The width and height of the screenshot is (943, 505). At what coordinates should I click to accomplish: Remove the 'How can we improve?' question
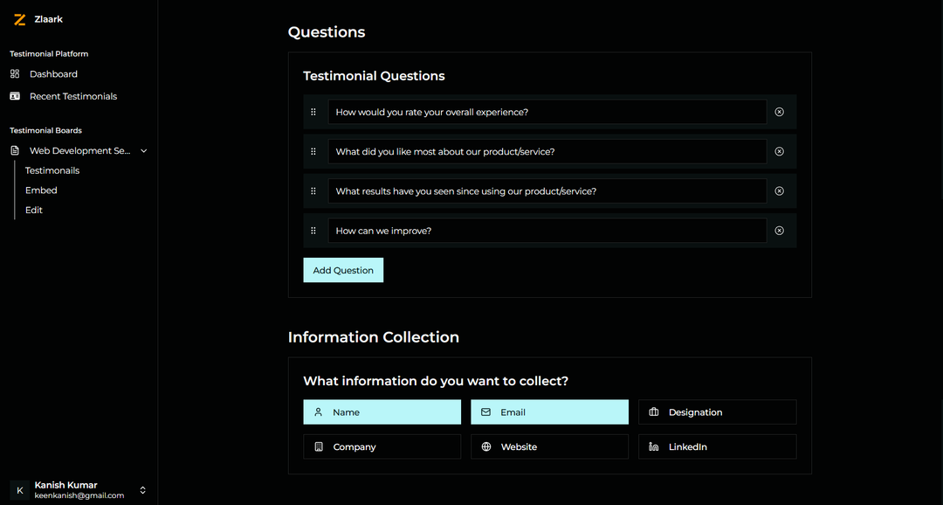tap(779, 230)
